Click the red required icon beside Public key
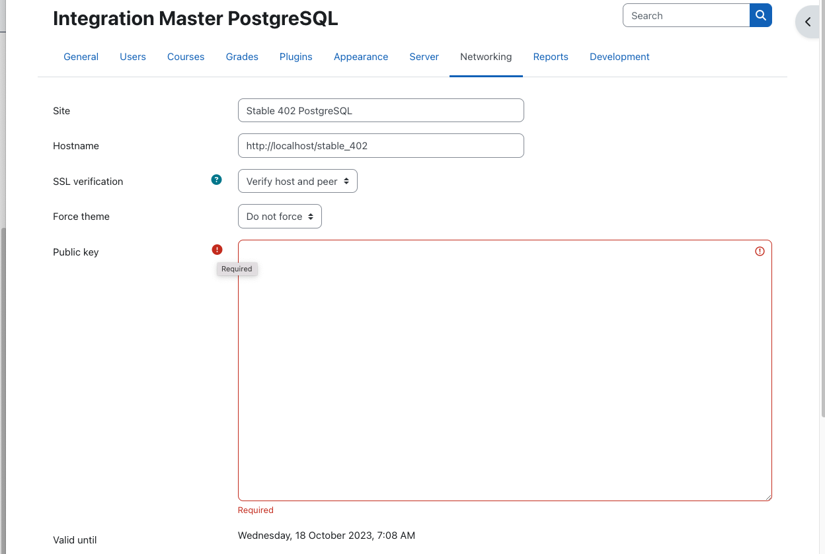 pyautogui.click(x=217, y=250)
